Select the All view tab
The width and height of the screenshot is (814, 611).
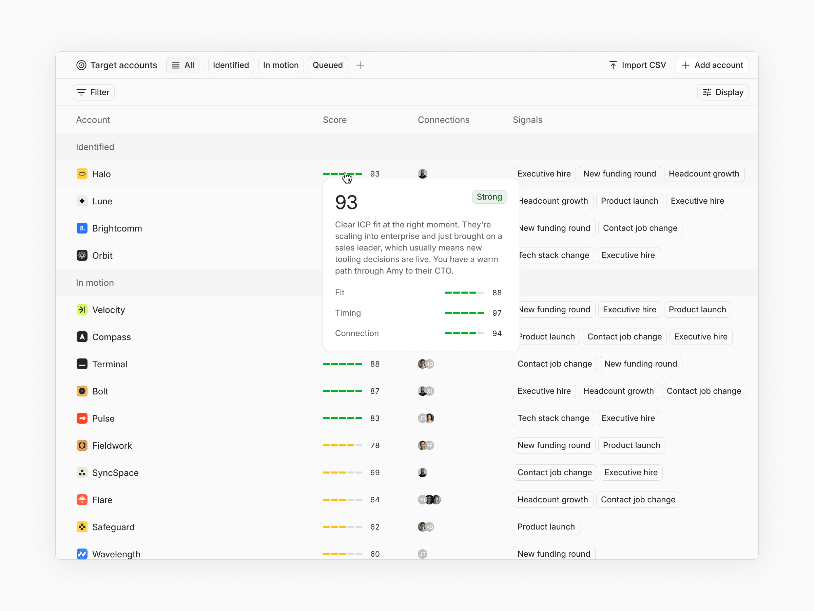(x=183, y=65)
